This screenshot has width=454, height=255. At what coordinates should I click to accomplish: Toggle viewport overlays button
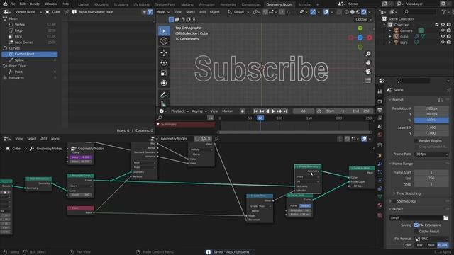(x=326, y=12)
